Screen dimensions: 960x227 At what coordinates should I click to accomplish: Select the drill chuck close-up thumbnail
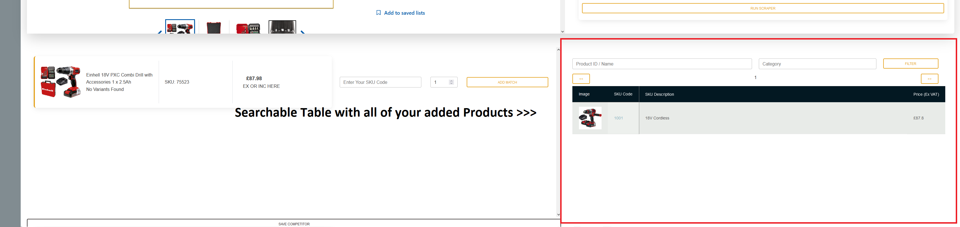click(282, 27)
